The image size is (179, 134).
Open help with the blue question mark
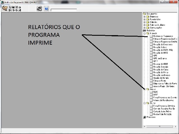point(46,9)
